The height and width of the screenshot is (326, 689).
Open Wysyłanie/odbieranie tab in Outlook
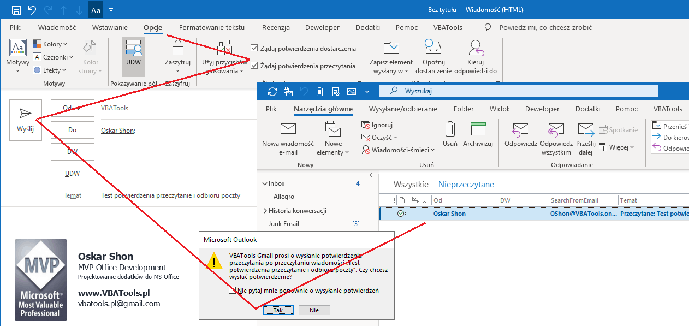(x=403, y=109)
